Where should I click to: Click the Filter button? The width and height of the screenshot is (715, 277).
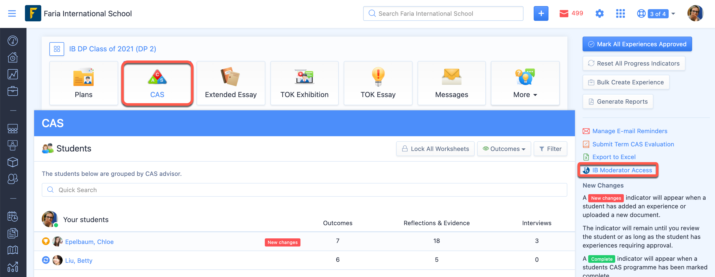[x=550, y=149]
